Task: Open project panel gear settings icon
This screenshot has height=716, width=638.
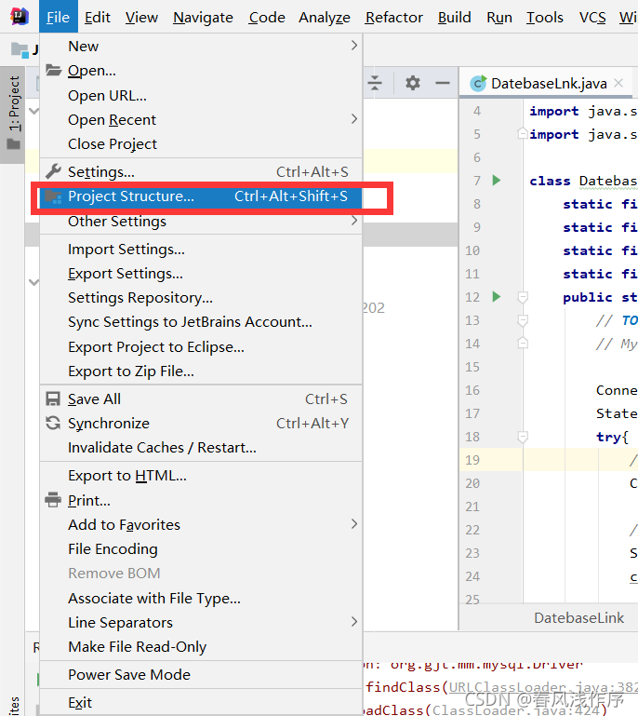Action: point(413,83)
